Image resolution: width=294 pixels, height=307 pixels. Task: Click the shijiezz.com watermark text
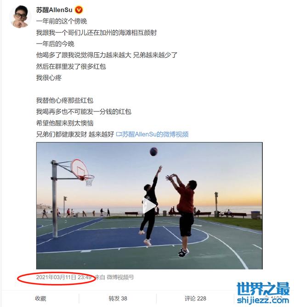(263, 300)
